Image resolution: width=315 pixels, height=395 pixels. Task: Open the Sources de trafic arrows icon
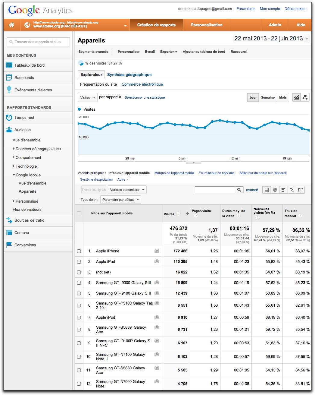(9, 220)
